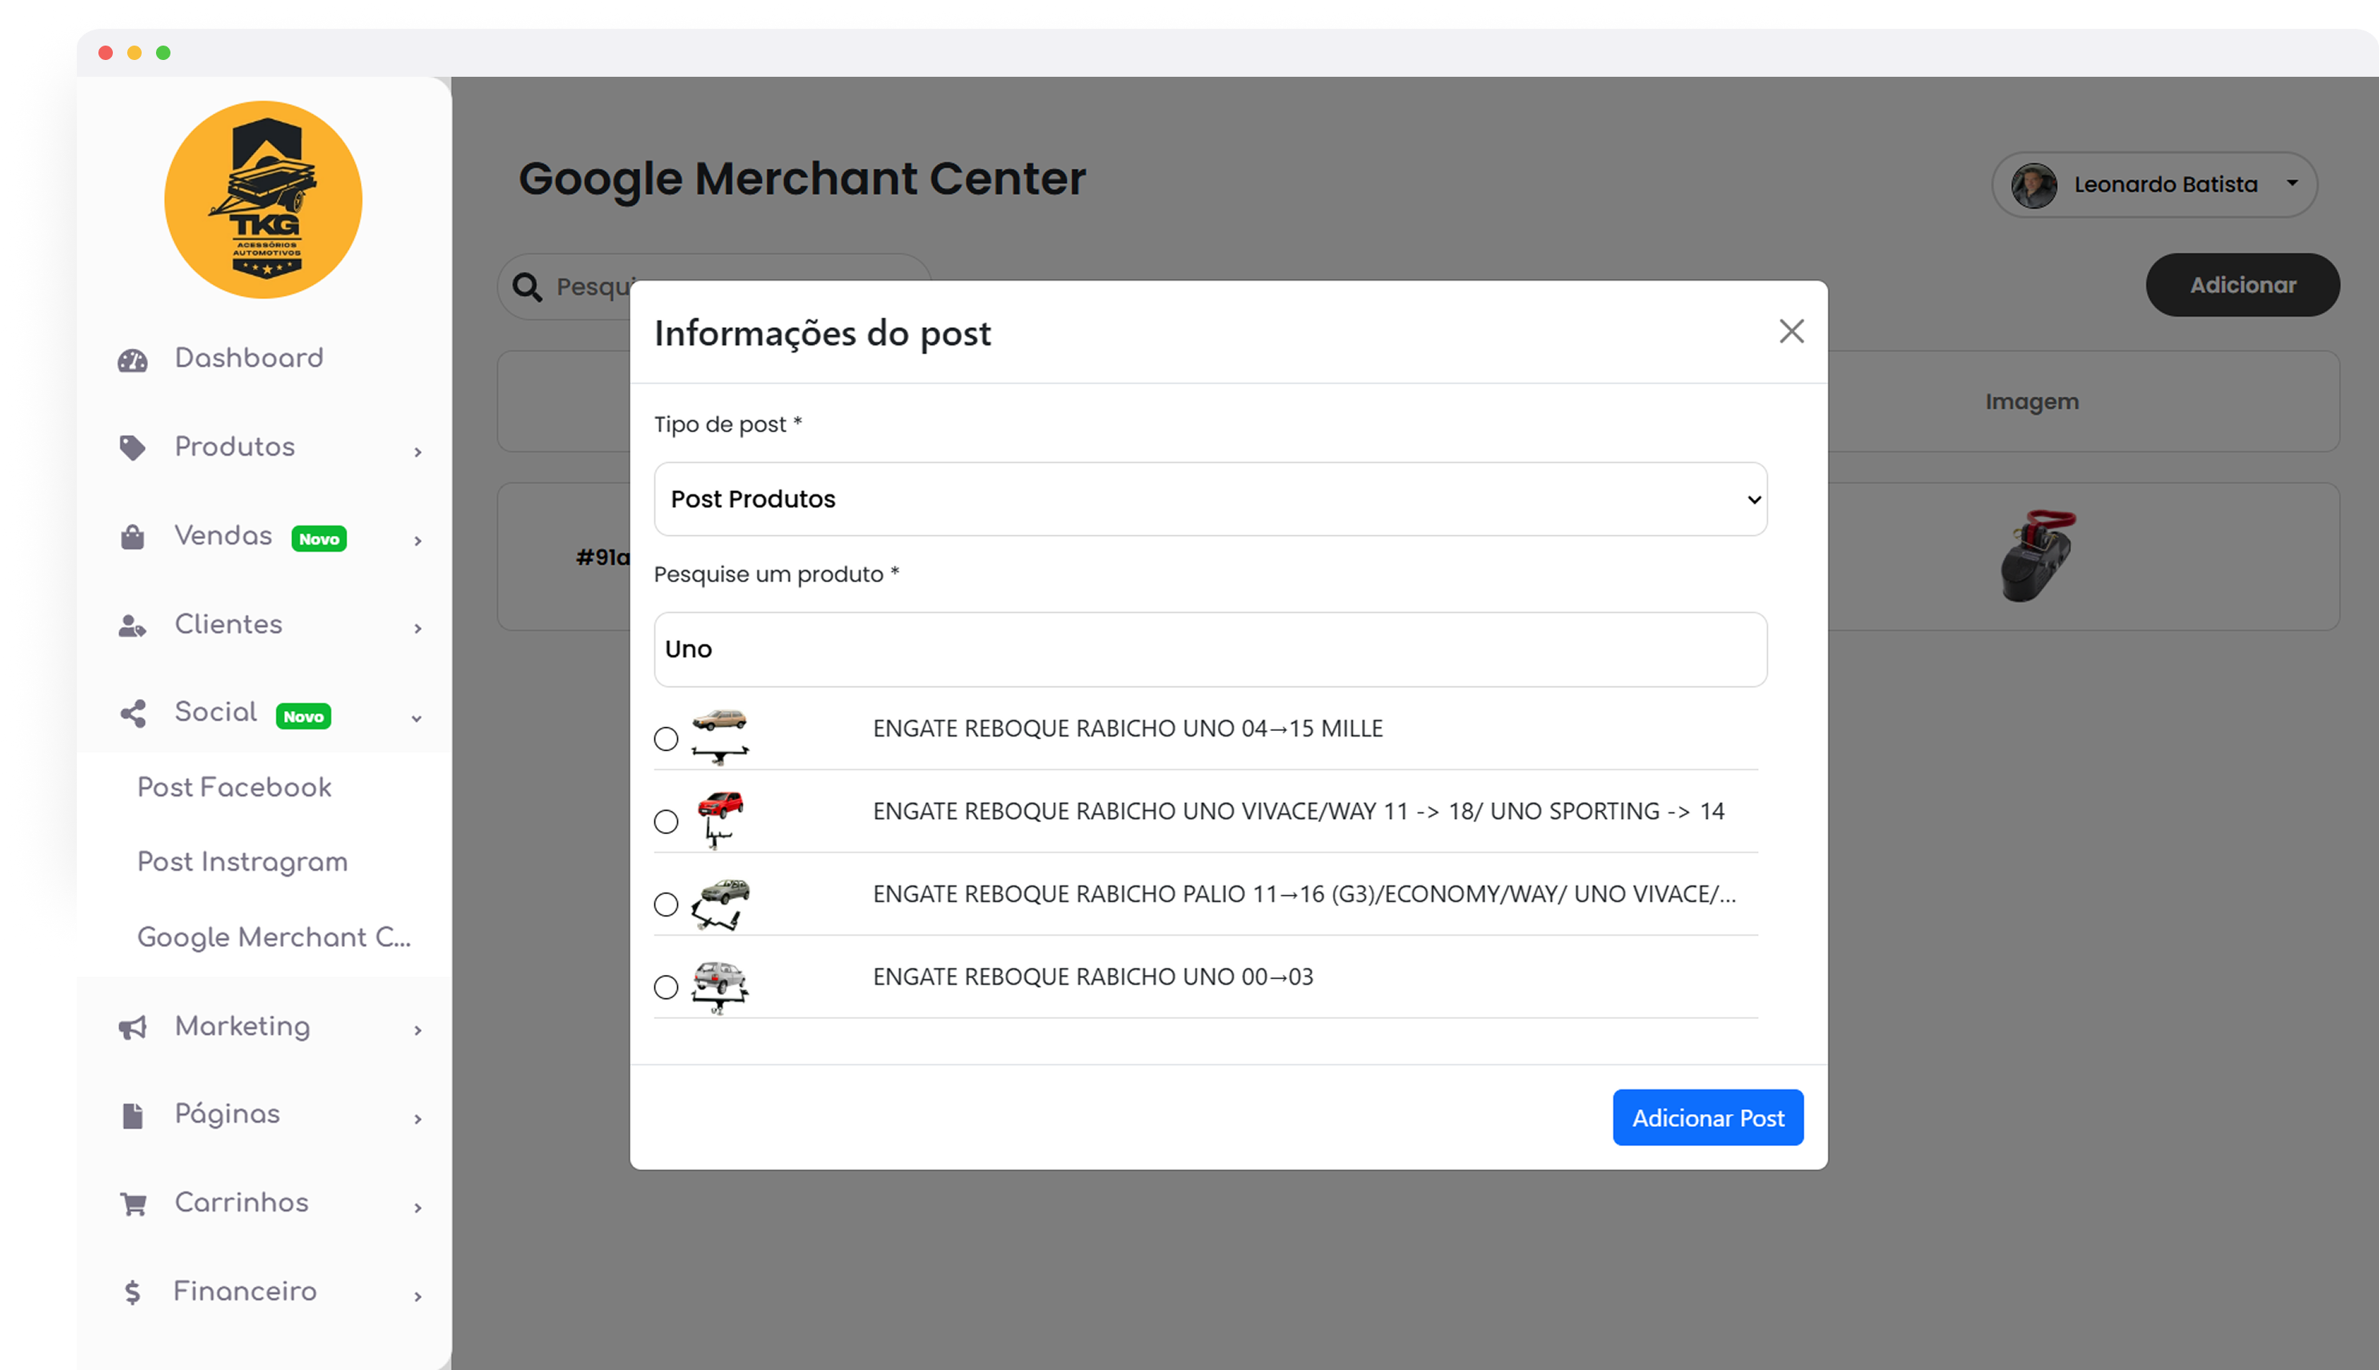Open the Post Facebook menu item
Screen dimensions: 2379x1370
coord(234,788)
